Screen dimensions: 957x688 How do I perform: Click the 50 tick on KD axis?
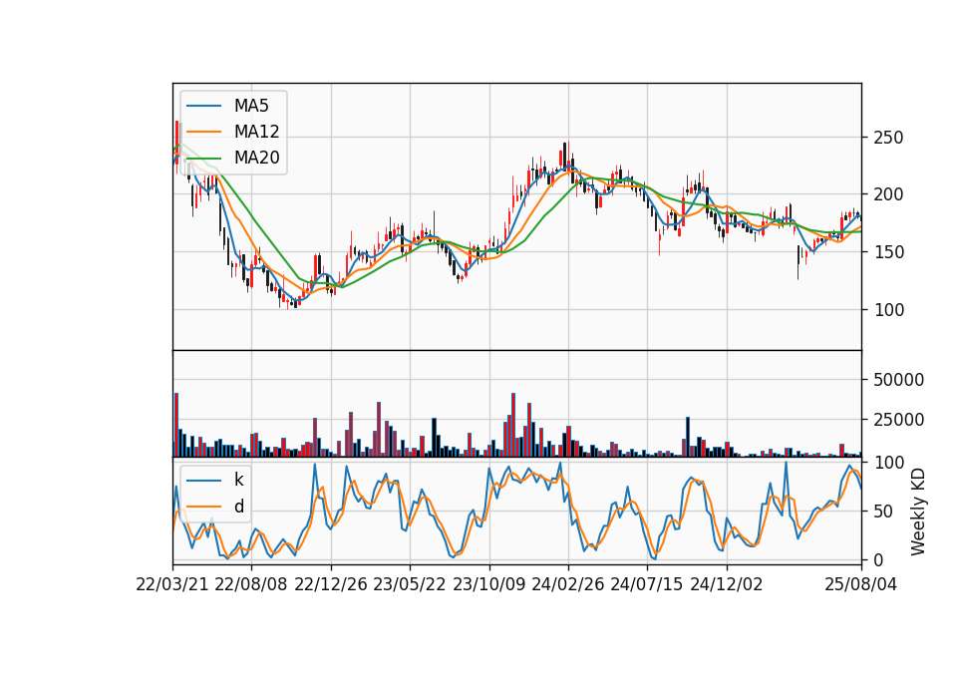tap(884, 512)
